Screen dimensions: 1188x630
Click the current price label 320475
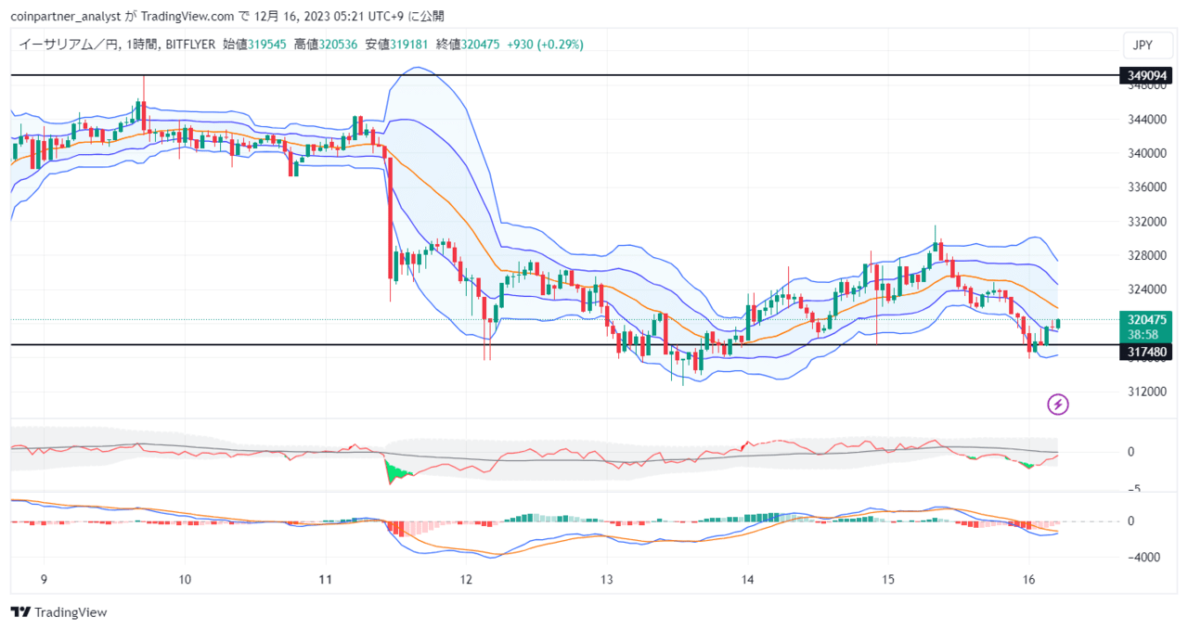(x=1145, y=319)
